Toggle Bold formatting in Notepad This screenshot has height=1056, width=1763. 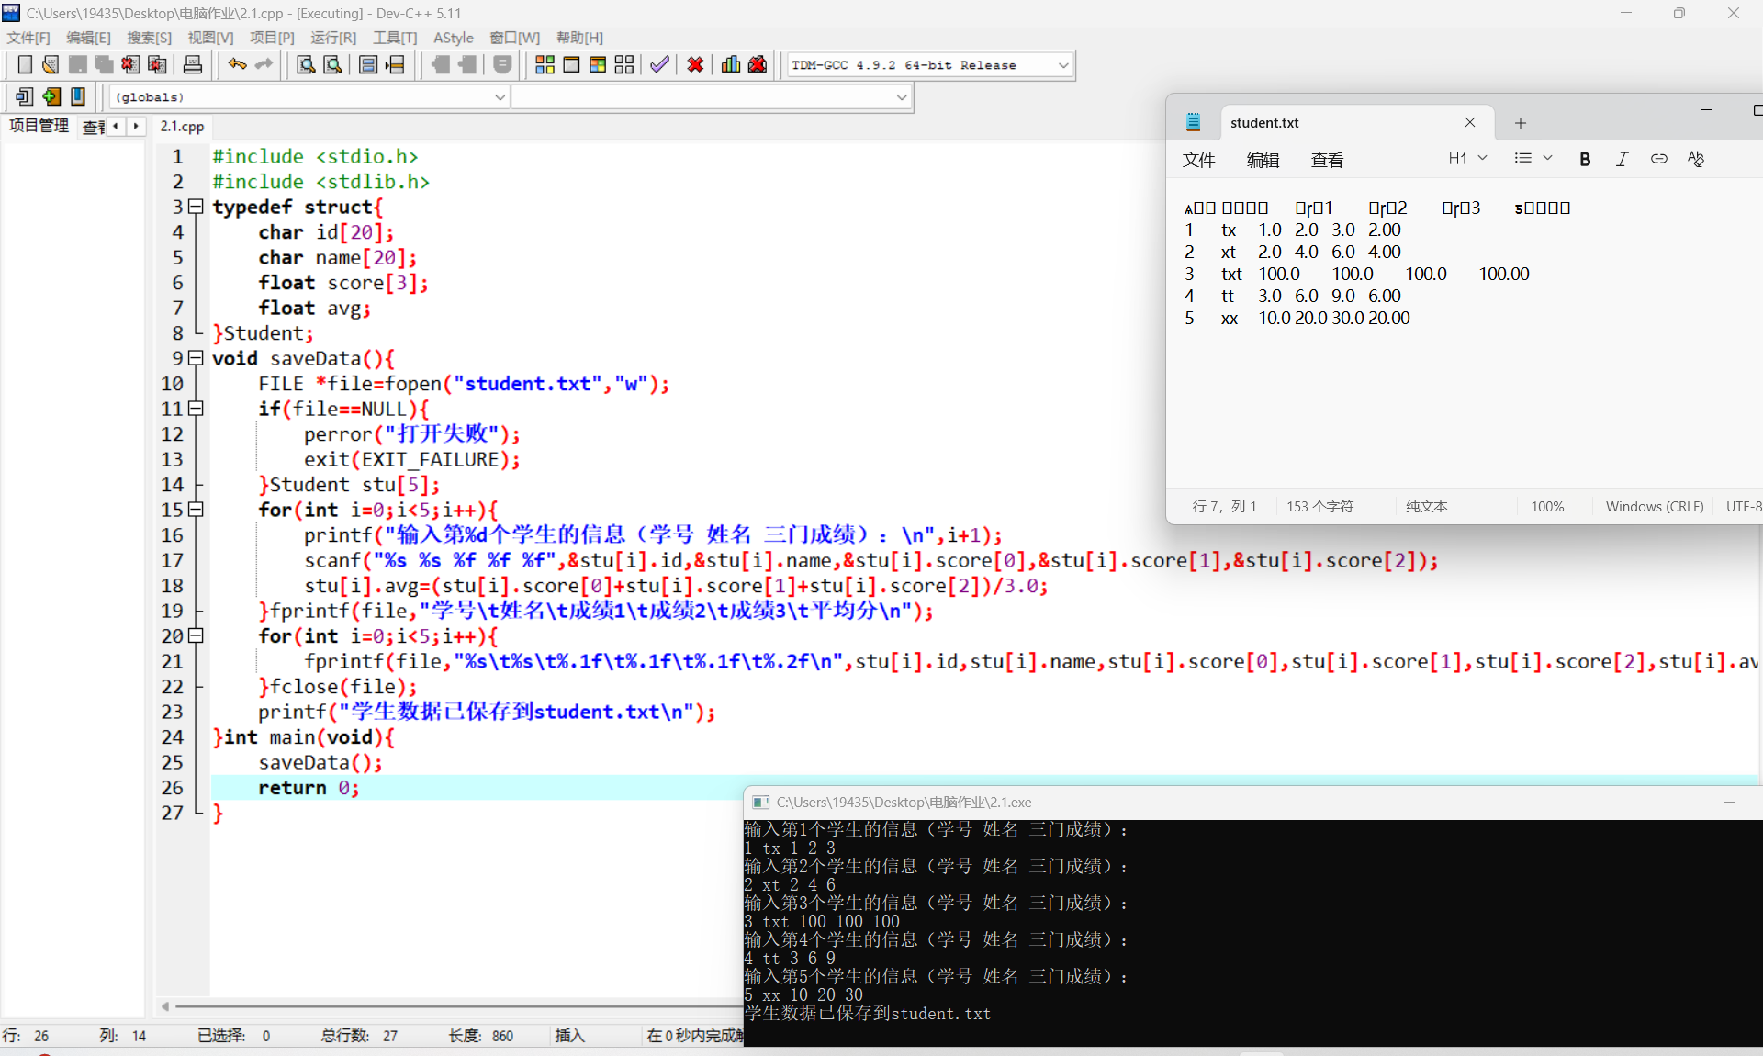pos(1585,159)
